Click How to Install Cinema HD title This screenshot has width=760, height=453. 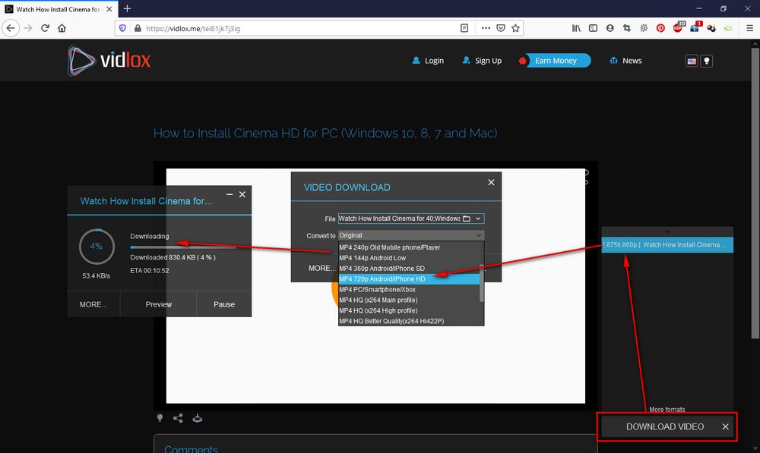click(x=325, y=133)
